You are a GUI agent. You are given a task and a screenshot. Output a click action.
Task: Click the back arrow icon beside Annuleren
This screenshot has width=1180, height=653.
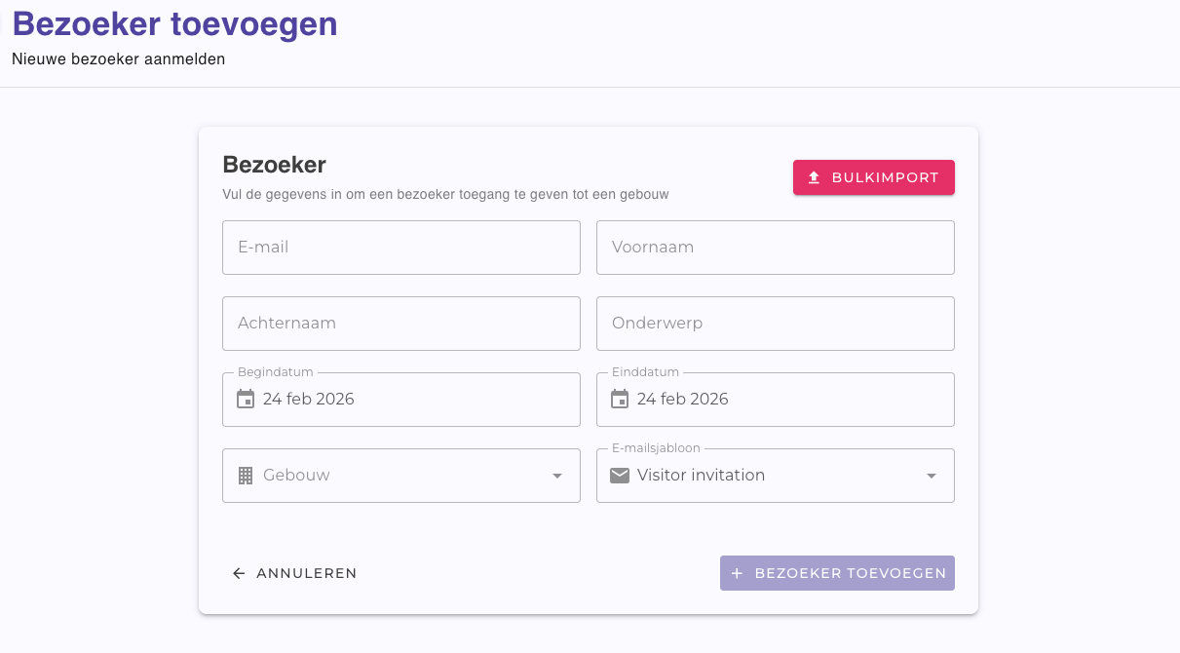tap(239, 573)
